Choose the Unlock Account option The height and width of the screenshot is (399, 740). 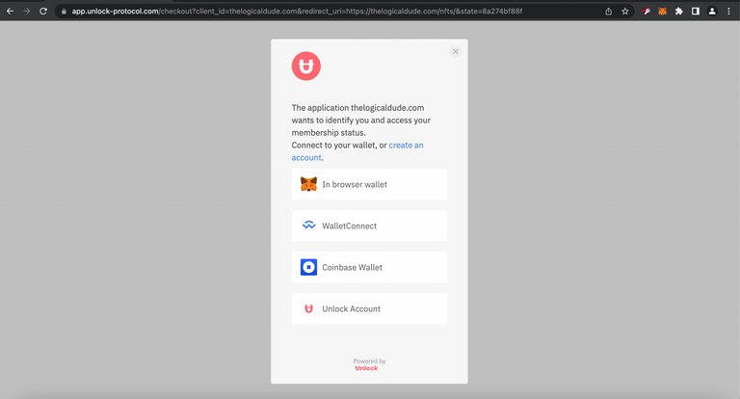pyautogui.click(x=369, y=308)
